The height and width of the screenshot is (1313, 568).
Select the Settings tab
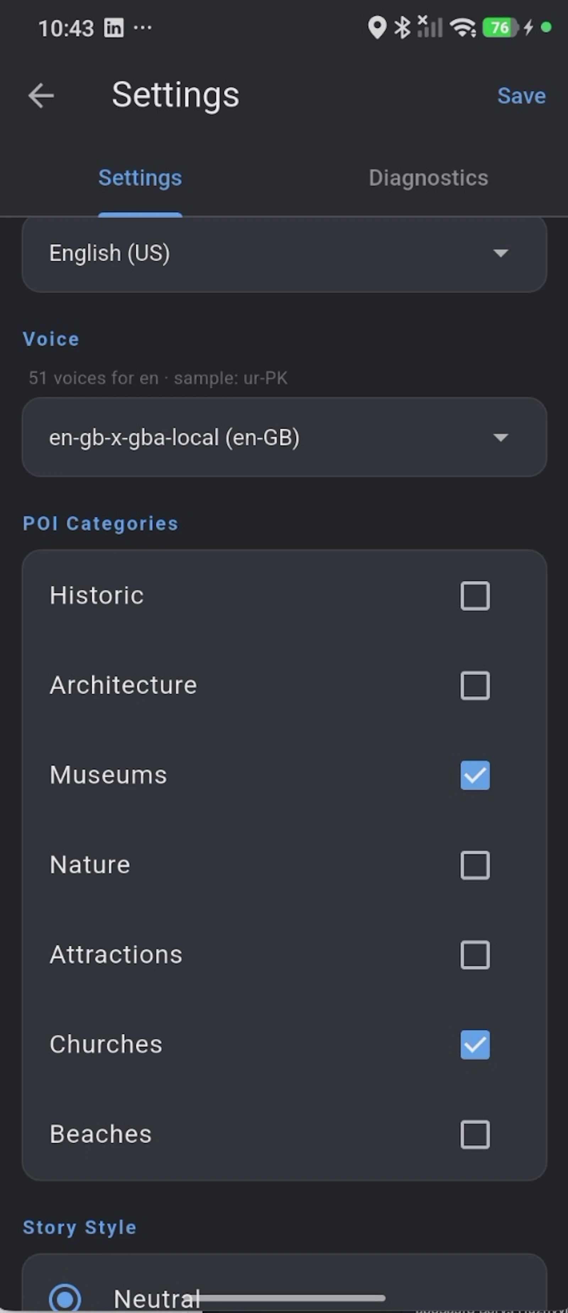pos(140,178)
